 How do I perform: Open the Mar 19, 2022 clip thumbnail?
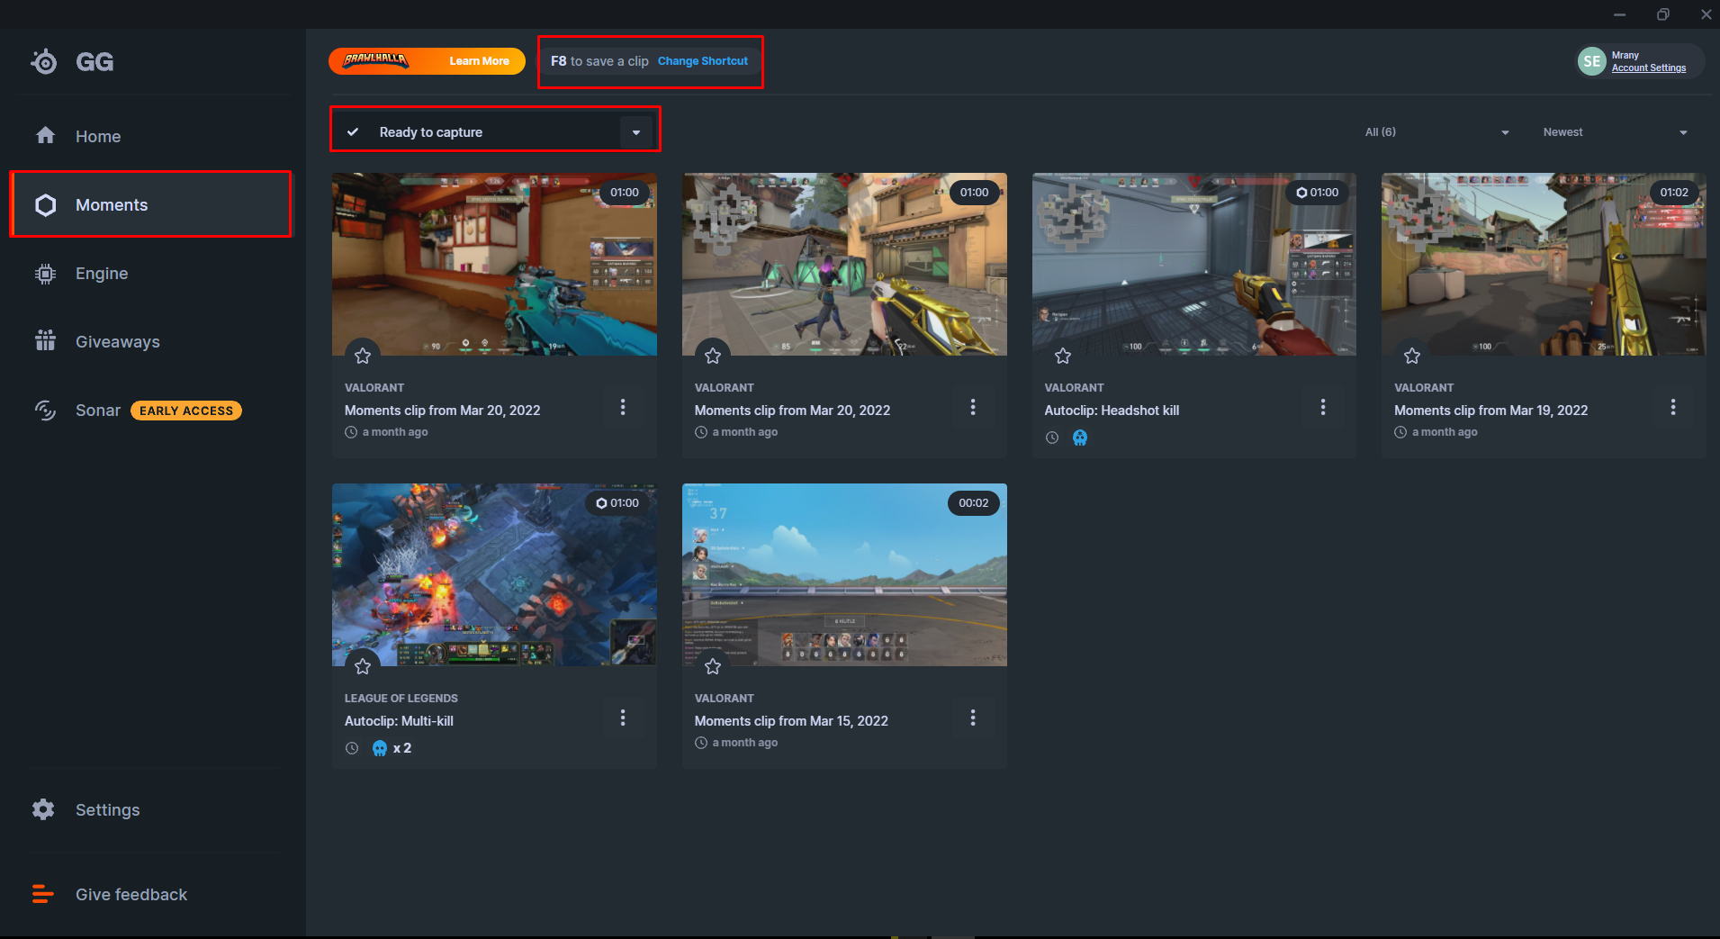click(1544, 264)
